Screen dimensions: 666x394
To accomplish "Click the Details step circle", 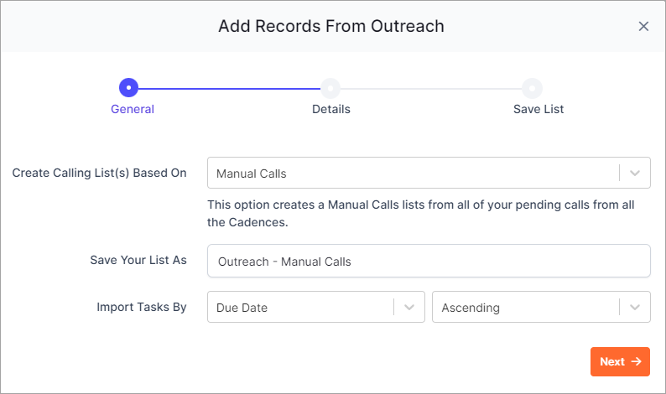I will click(330, 88).
